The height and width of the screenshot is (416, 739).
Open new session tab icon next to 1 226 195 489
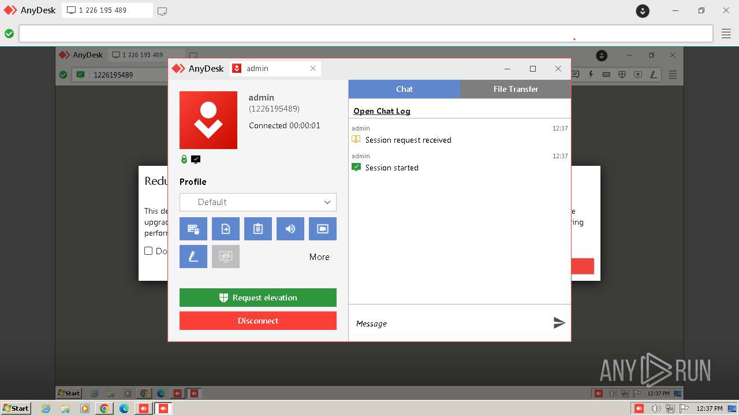pyautogui.click(x=162, y=11)
